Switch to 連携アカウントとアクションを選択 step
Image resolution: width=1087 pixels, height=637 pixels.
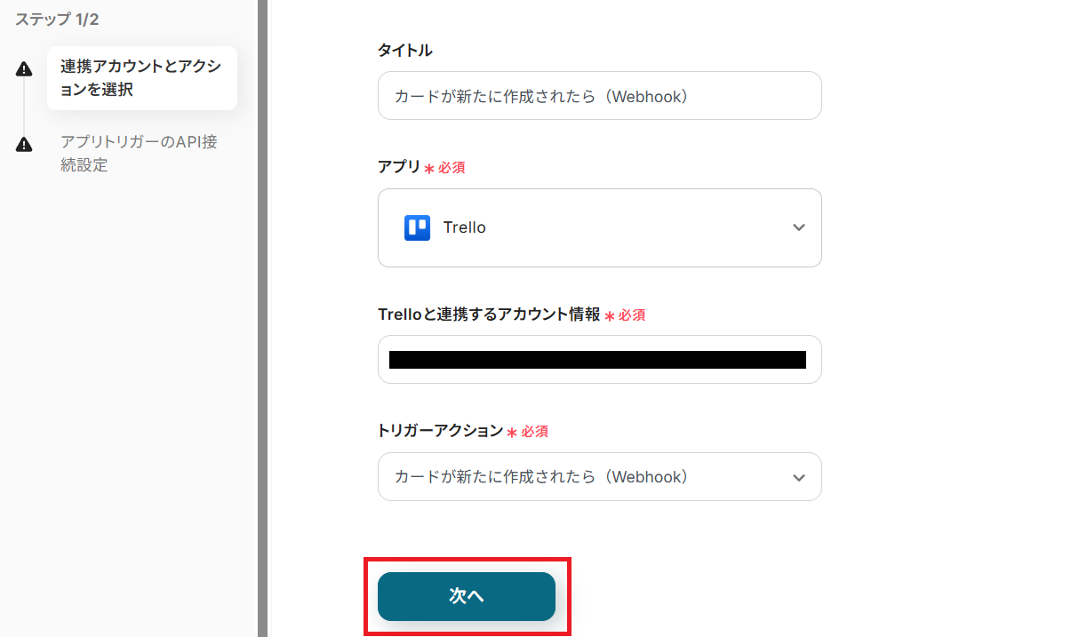coord(141,78)
